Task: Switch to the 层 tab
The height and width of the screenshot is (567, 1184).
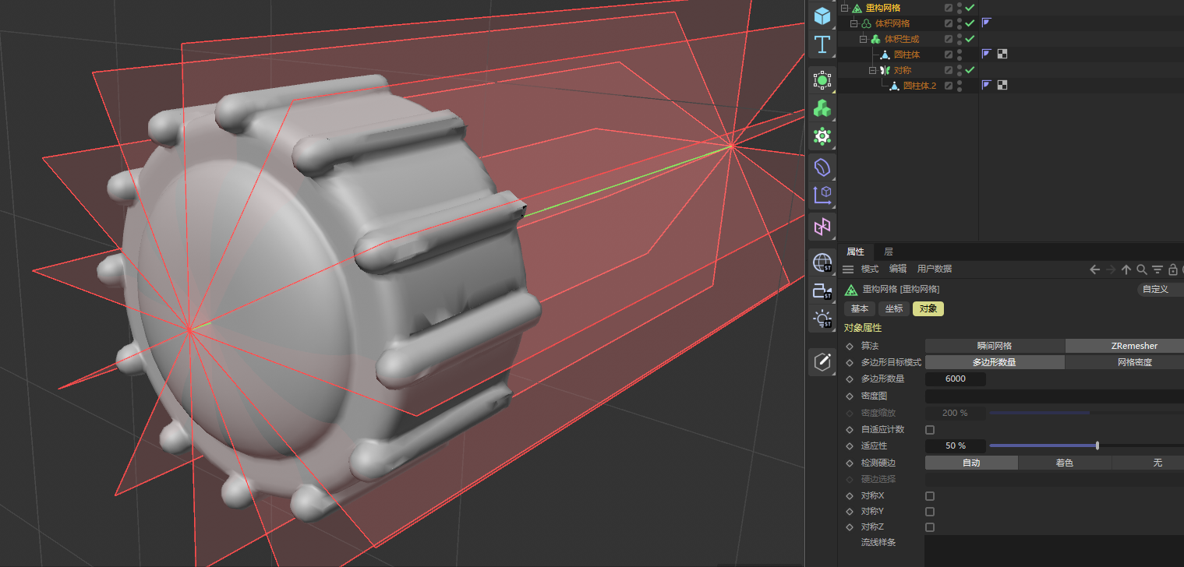Action: pyautogui.click(x=888, y=252)
